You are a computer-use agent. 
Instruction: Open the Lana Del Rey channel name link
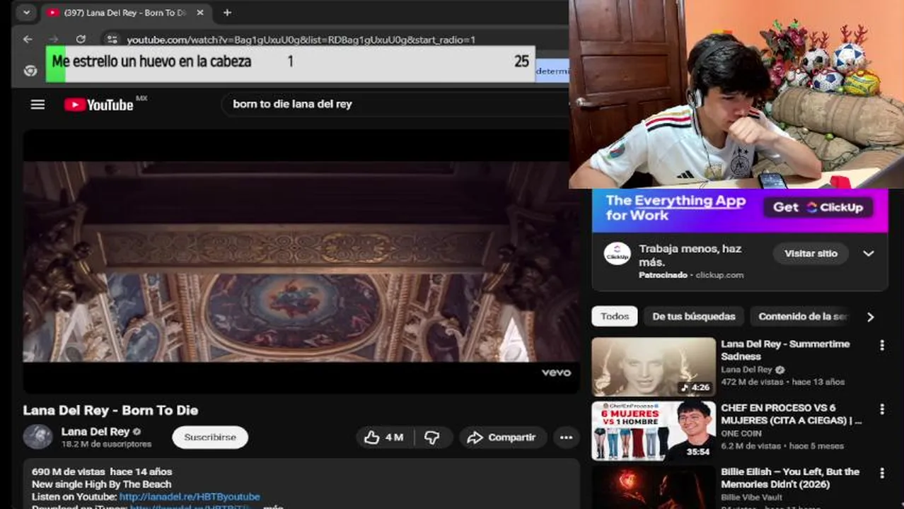(95, 431)
